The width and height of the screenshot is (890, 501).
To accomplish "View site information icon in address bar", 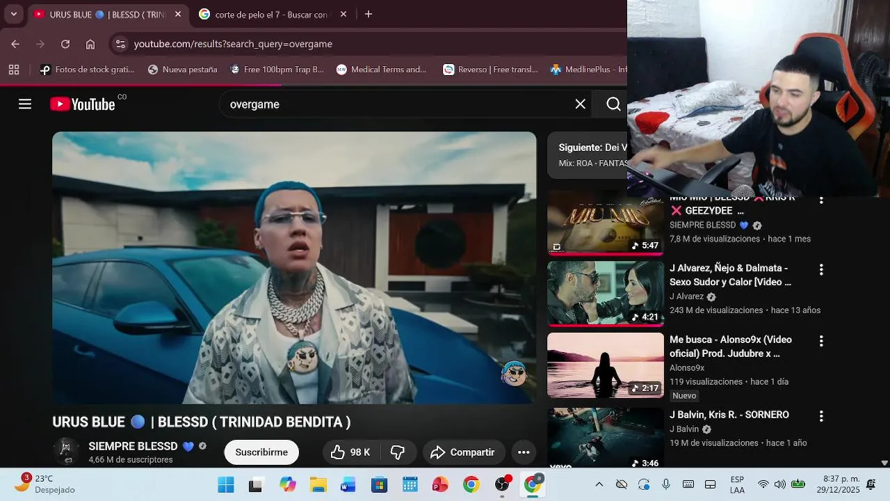I will coord(120,44).
